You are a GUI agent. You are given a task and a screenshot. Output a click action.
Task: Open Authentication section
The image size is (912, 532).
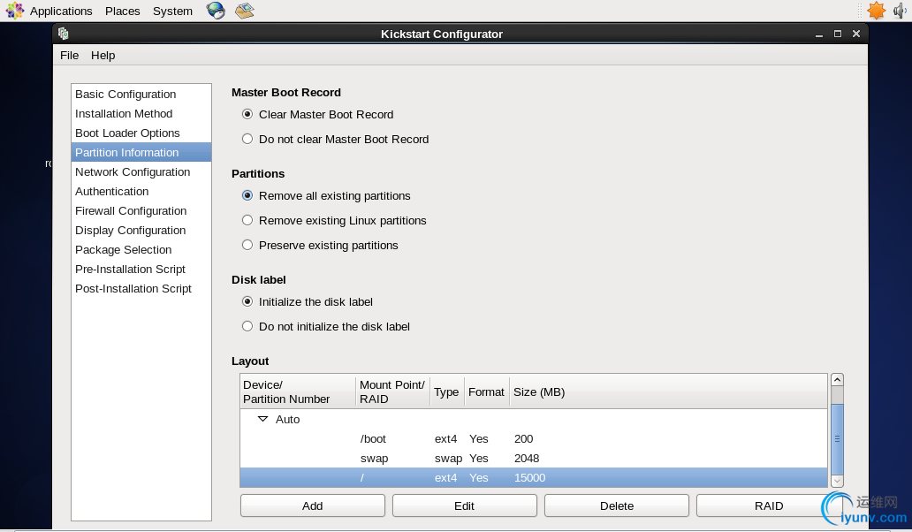click(x=141, y=191)
